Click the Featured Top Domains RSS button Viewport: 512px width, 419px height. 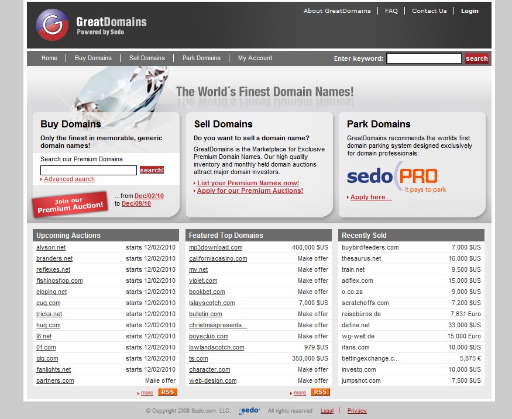(320, 392)
